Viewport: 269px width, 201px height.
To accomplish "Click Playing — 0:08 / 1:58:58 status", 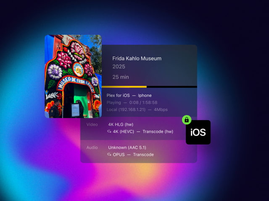I will (x=132, y=103).
